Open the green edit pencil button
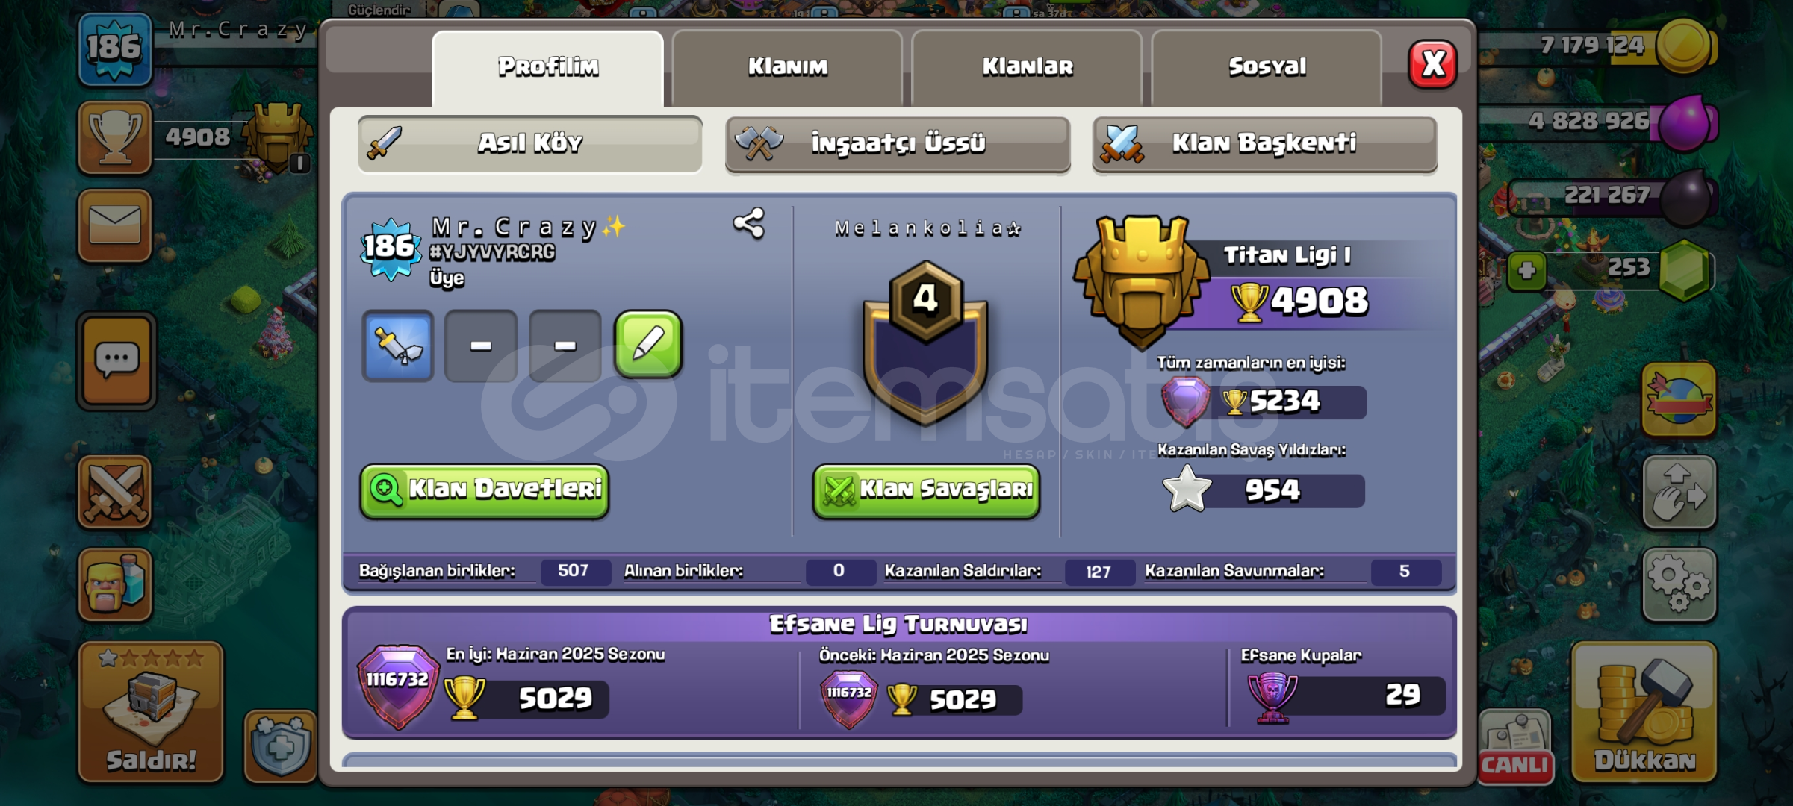The image size is (1793, 806). [x=648, y=345]
